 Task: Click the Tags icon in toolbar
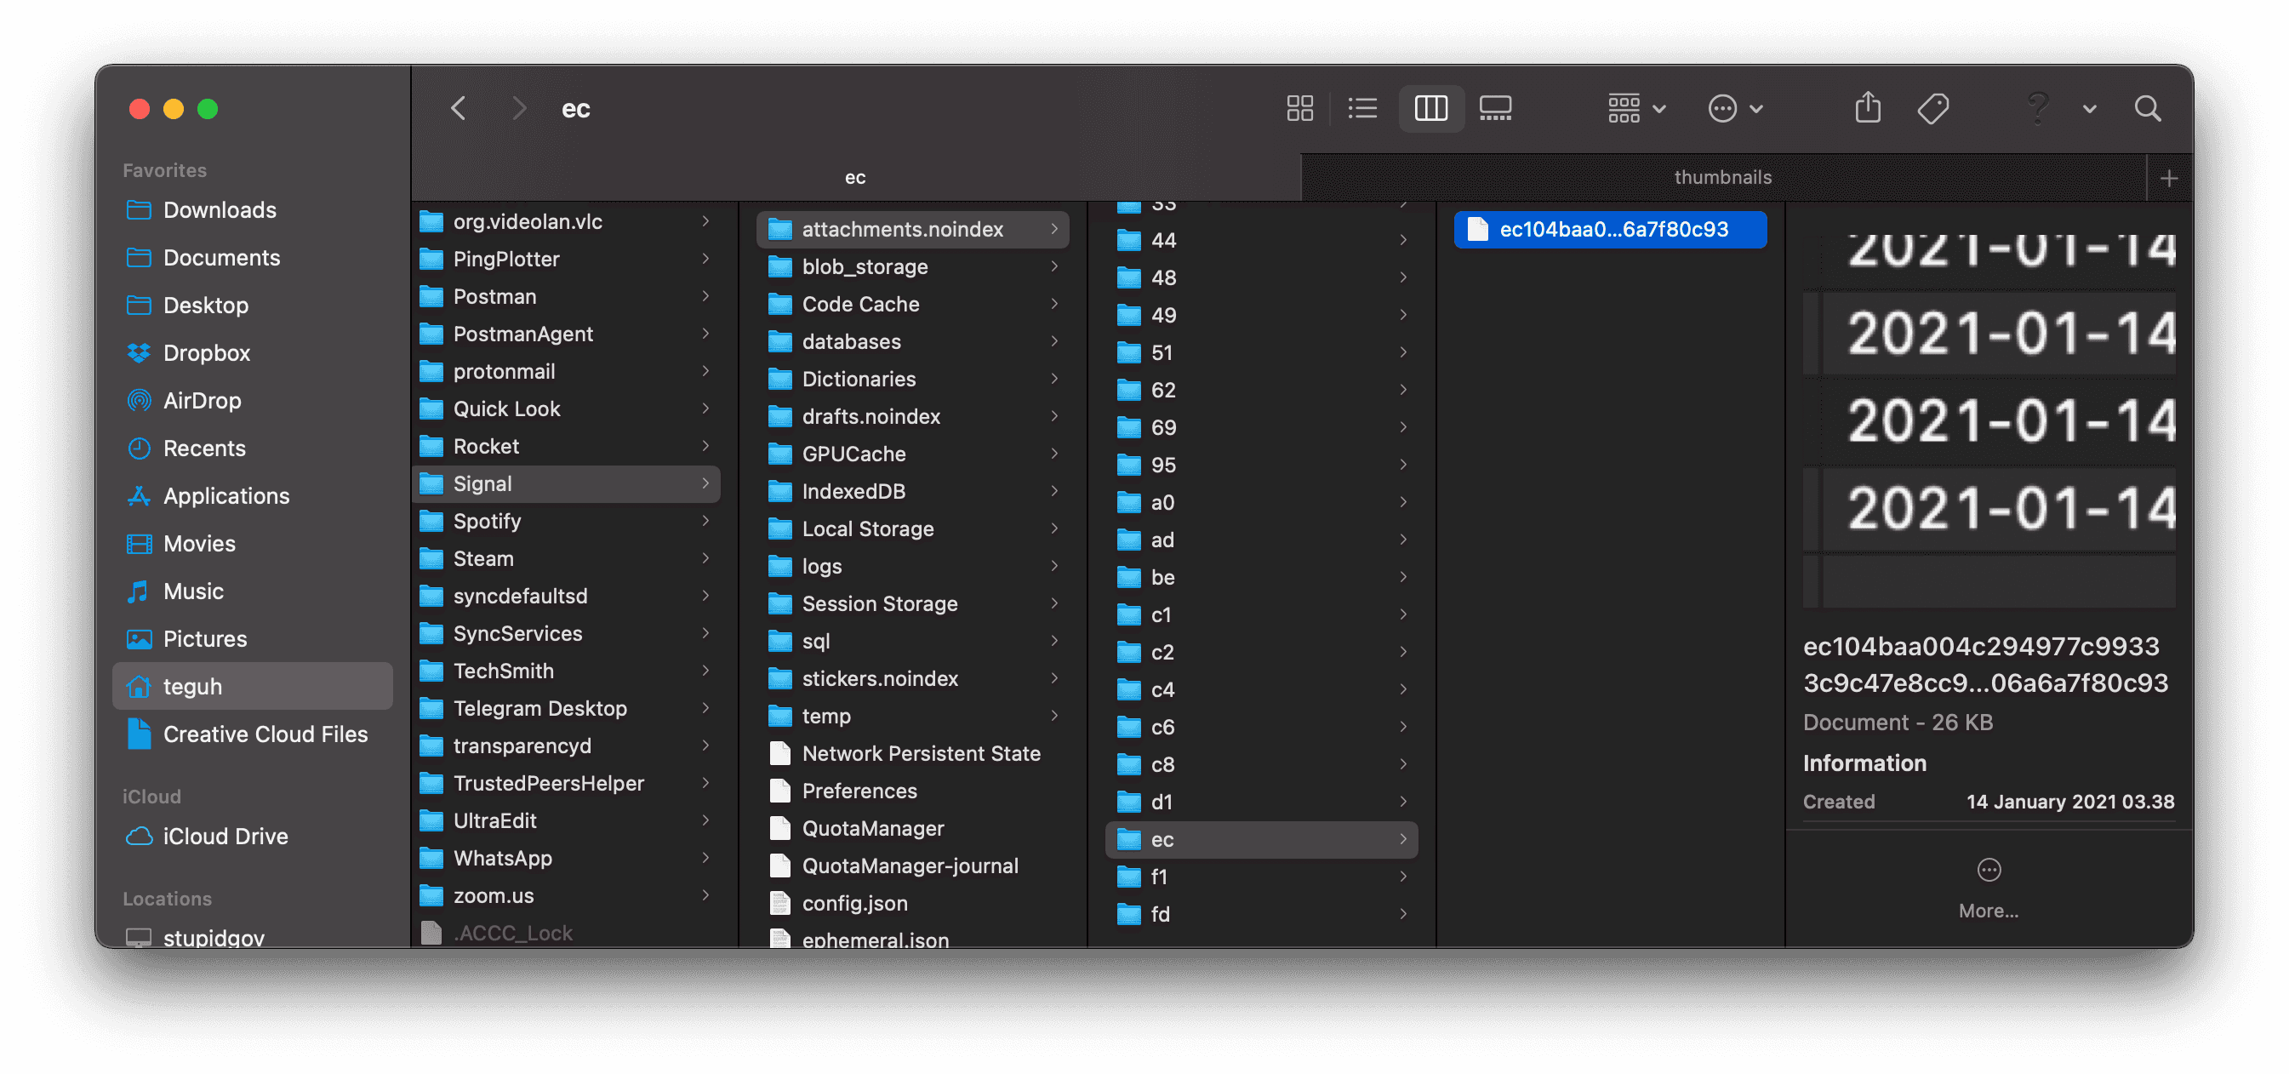pyautogui.click(x=1932, y=108)
